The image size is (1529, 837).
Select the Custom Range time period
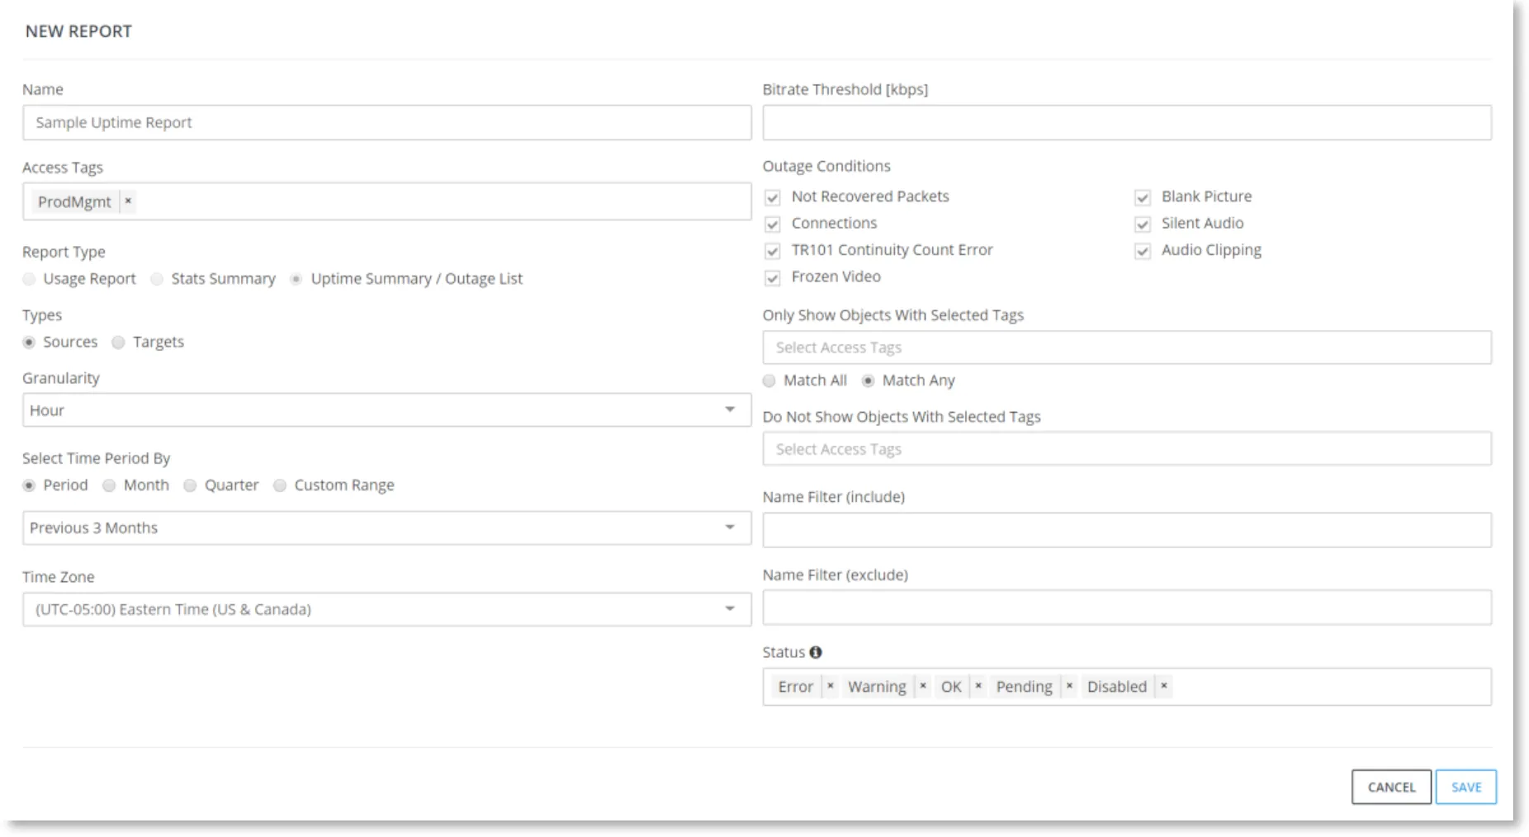280,485
